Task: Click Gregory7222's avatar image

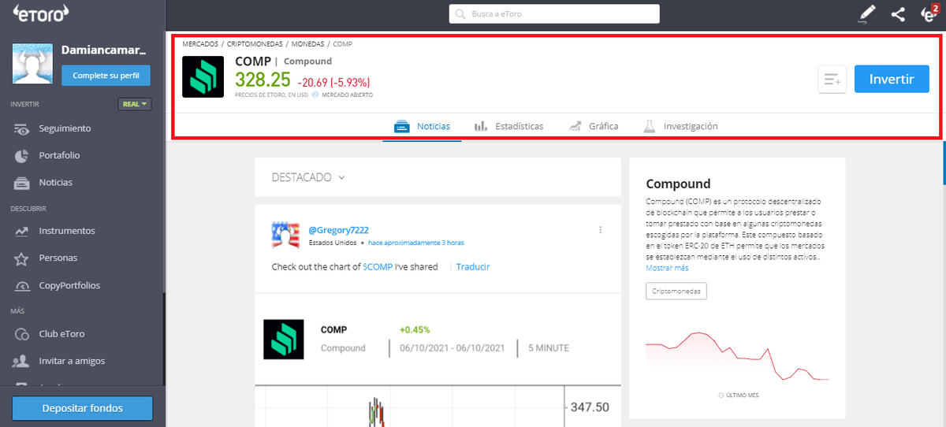Action: tap(285, 236)
